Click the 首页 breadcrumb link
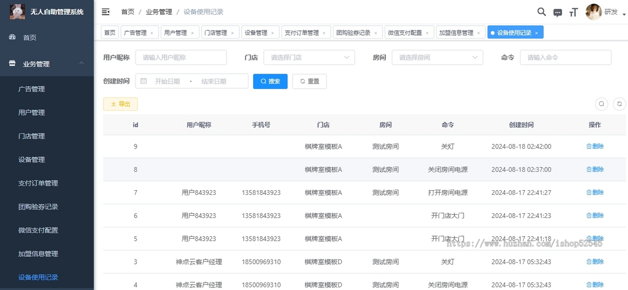 pyautogui.click(x=127, y=11)
